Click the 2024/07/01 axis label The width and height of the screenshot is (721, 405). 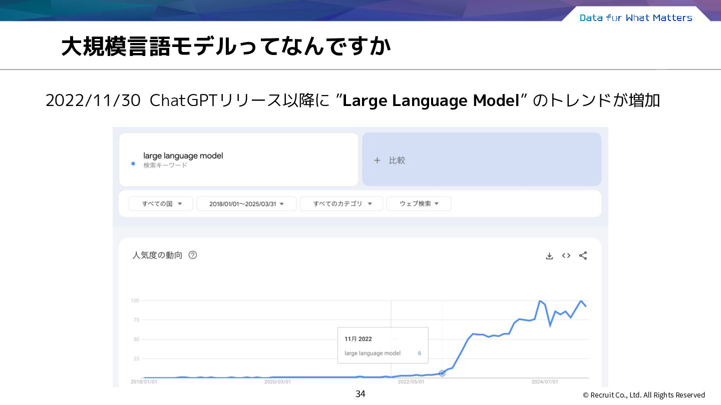pos(545,381)
